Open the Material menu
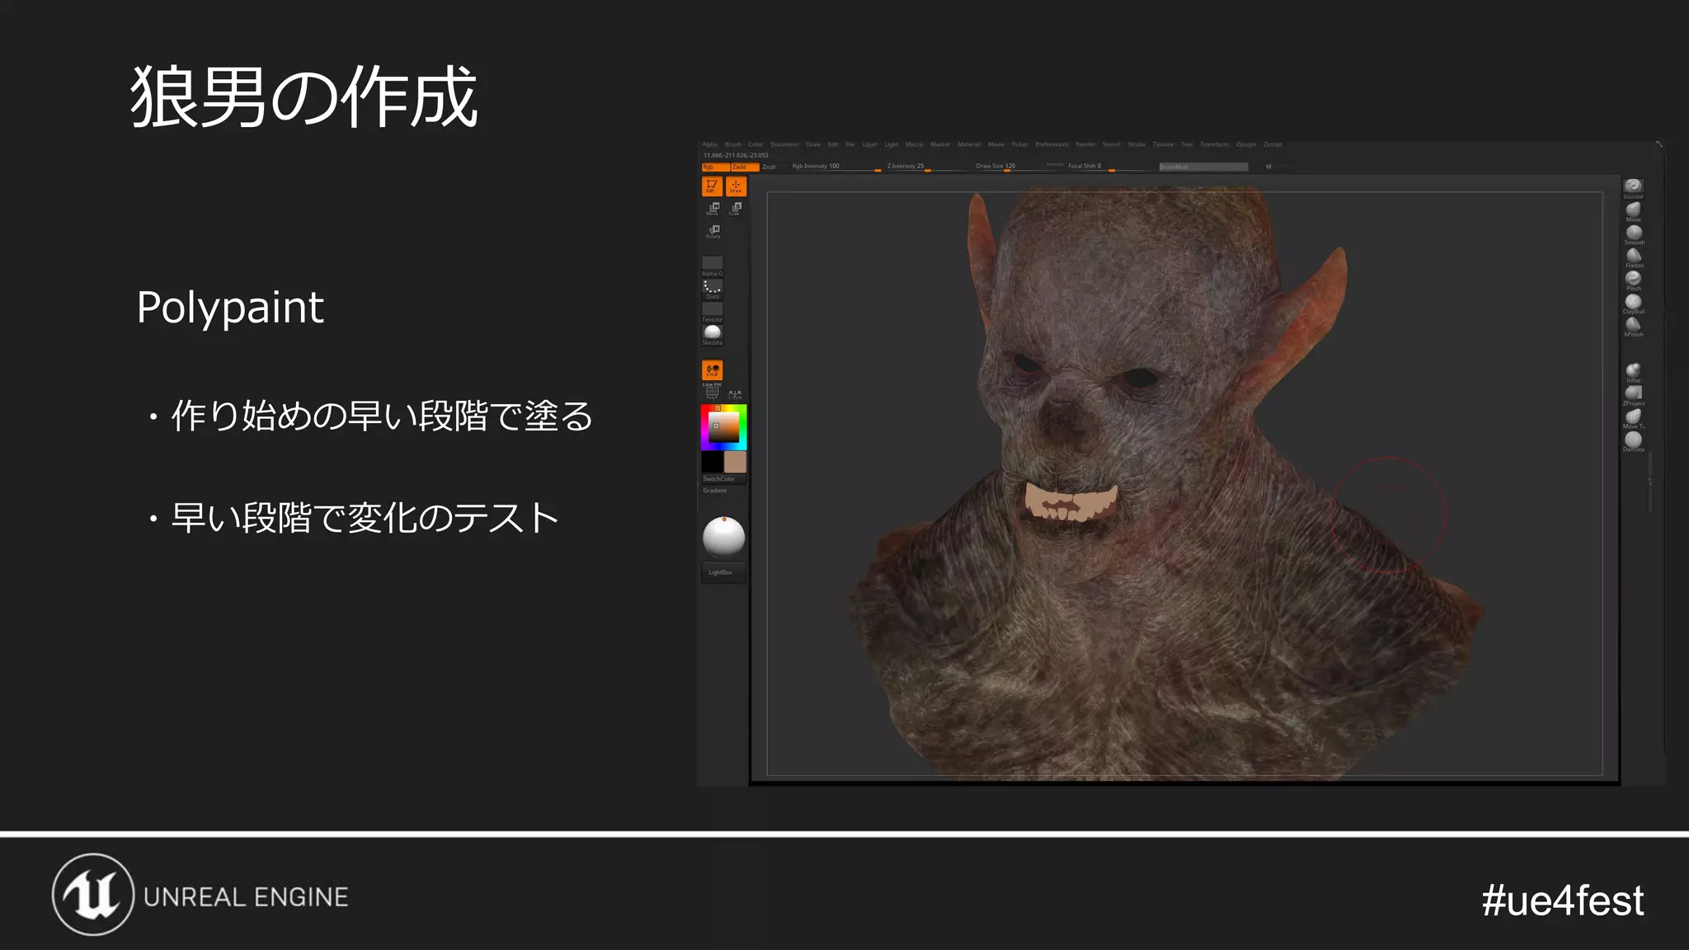This screenshot has width=1689, height=950. point(969,144)
